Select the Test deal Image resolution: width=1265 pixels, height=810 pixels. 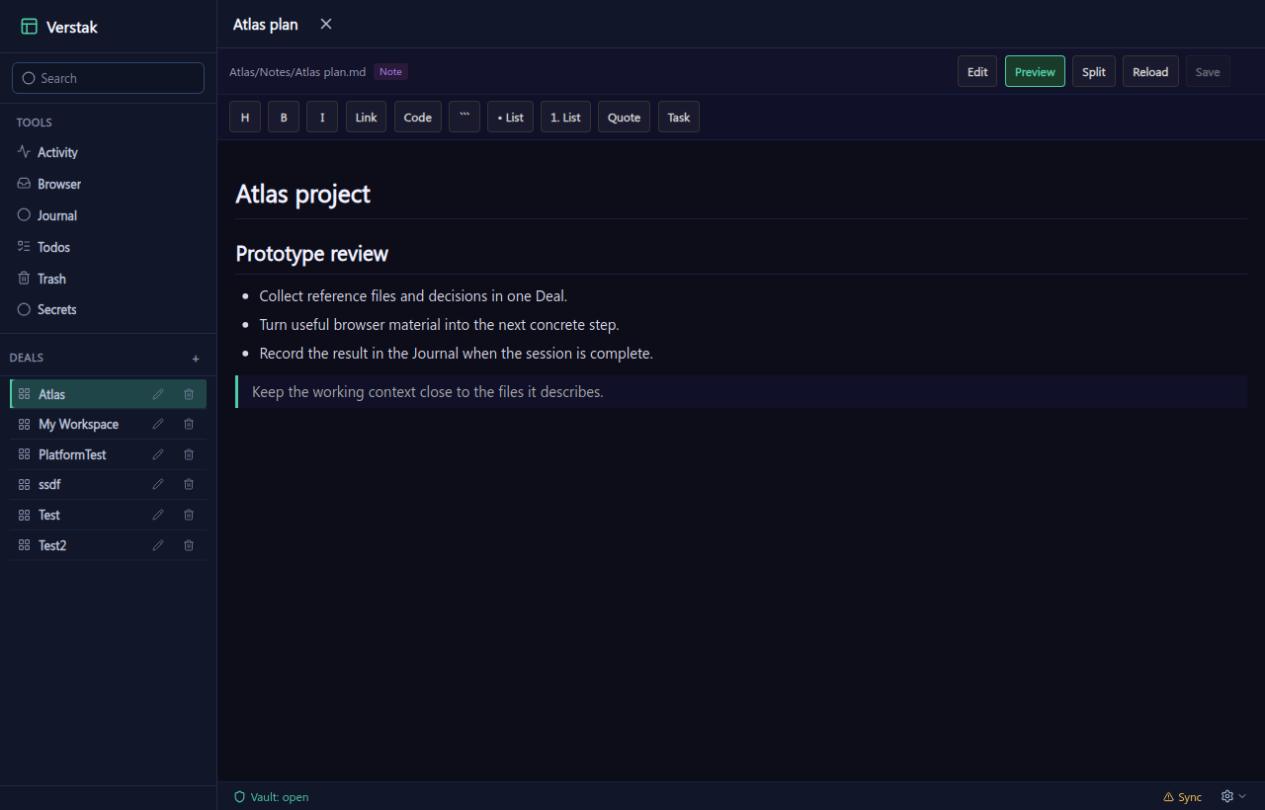click(x=108, y=515)
